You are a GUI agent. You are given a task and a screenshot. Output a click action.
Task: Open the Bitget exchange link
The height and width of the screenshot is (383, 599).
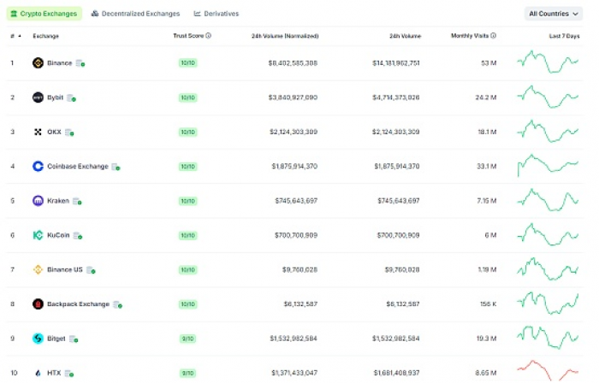point(56,339)
